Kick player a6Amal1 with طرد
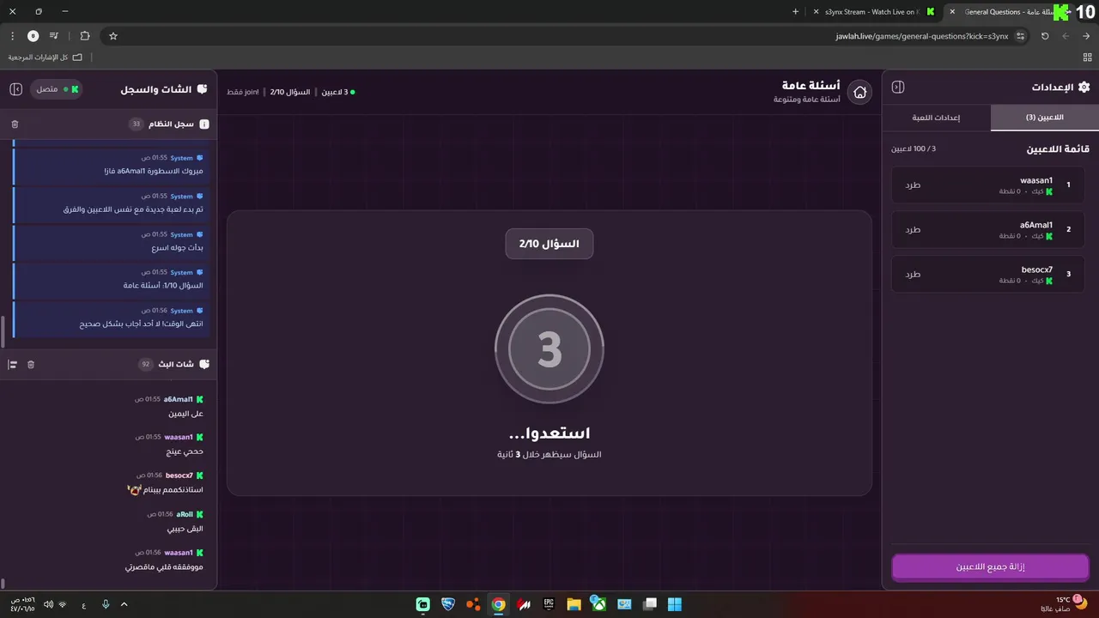Image resolution: width=1099 pixels, height=618 pixels. [x=913, y=230]
